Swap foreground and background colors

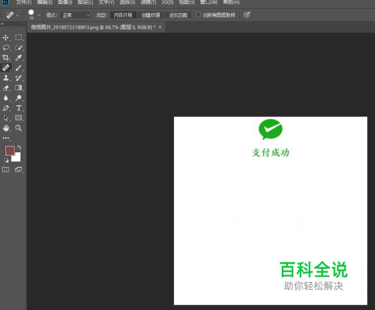click(x=20, y=147)
